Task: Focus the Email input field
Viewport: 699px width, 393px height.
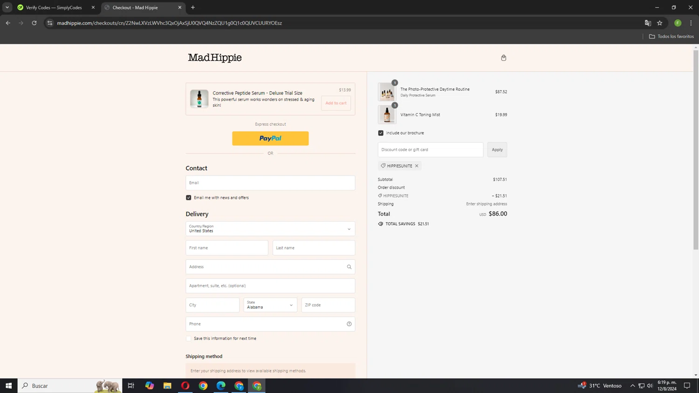Action: 270,183
